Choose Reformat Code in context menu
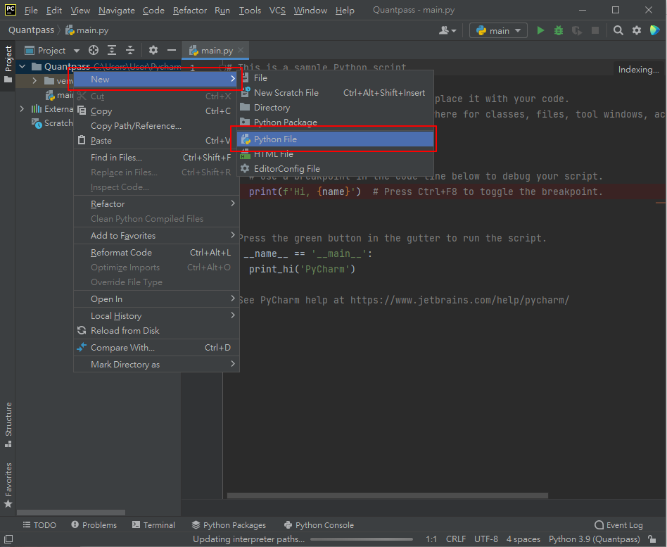 coord(156,253)
